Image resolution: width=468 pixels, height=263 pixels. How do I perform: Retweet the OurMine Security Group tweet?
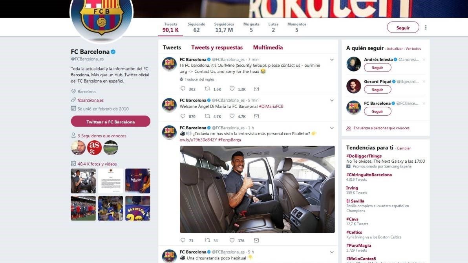point(207,89)
